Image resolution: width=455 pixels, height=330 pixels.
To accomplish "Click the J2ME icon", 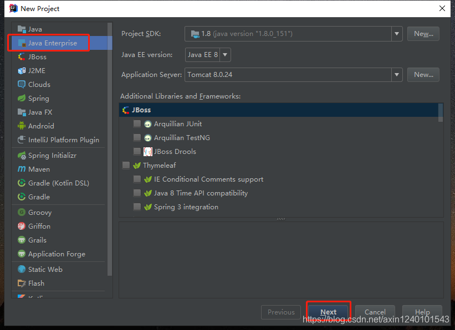I will (22, 71).
